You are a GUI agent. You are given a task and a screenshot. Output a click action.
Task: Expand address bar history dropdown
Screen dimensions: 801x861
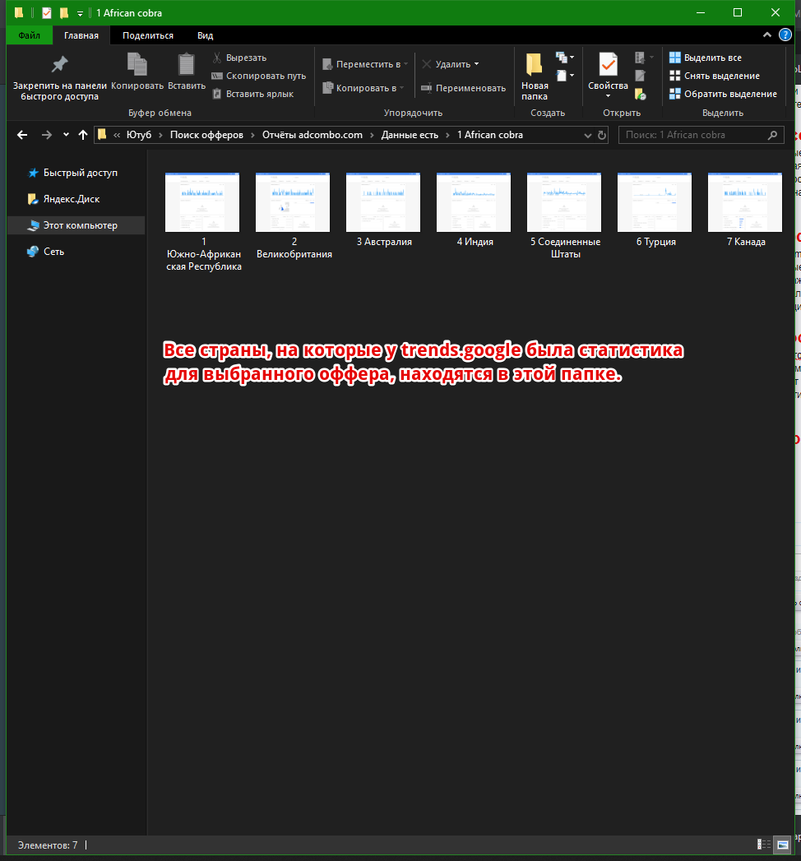(x=587, y=135)
